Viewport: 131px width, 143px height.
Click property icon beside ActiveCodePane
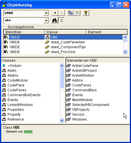(x=69, y=65)
